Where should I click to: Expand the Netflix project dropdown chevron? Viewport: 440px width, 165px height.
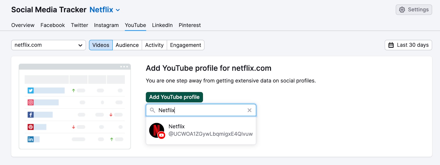click(118, 10)
